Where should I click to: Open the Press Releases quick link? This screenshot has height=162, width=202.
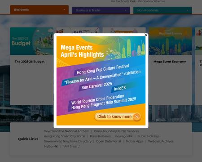point(100,136)
